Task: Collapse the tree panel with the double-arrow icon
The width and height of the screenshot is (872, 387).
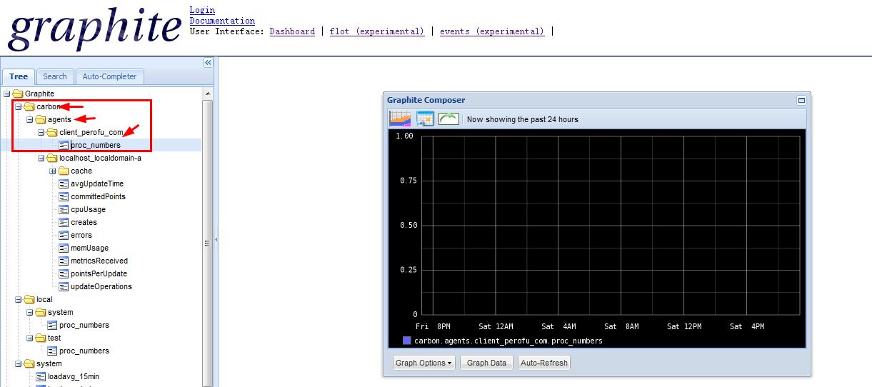Action: [208, 63]
